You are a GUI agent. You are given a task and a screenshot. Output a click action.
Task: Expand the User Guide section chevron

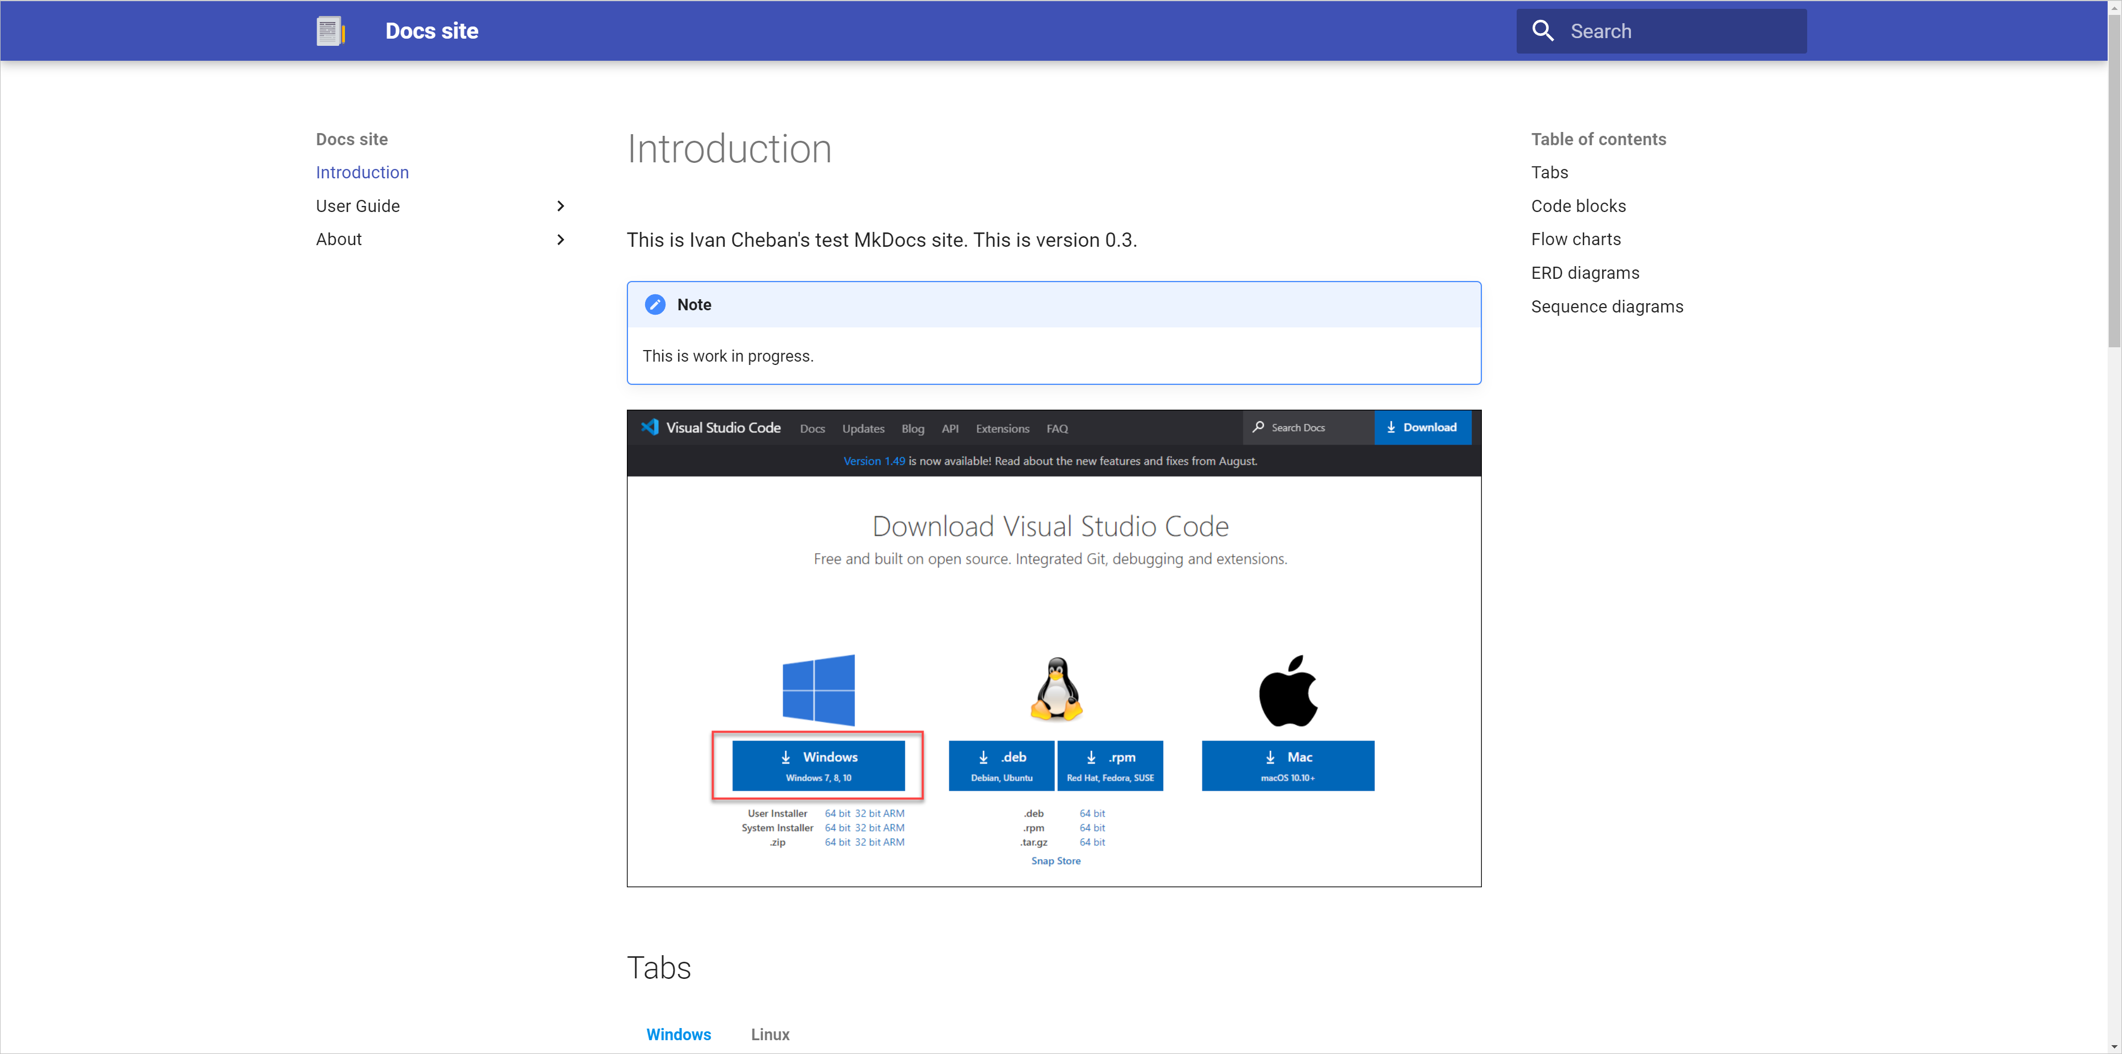(x=561, y=206)
